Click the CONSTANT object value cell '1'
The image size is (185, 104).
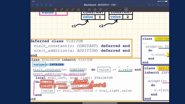click(100, 17)
